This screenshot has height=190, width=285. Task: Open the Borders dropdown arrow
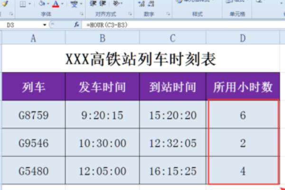pyautogui.click(x=29, y=4)
